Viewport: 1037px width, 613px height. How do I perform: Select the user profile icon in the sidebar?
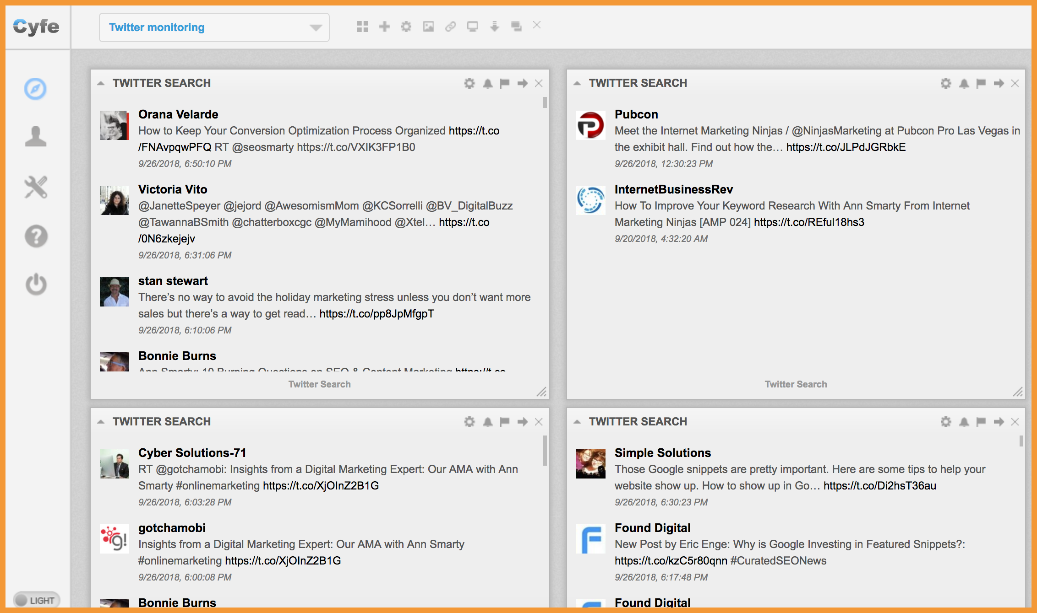pyautogui.click(x=36, y=136)
